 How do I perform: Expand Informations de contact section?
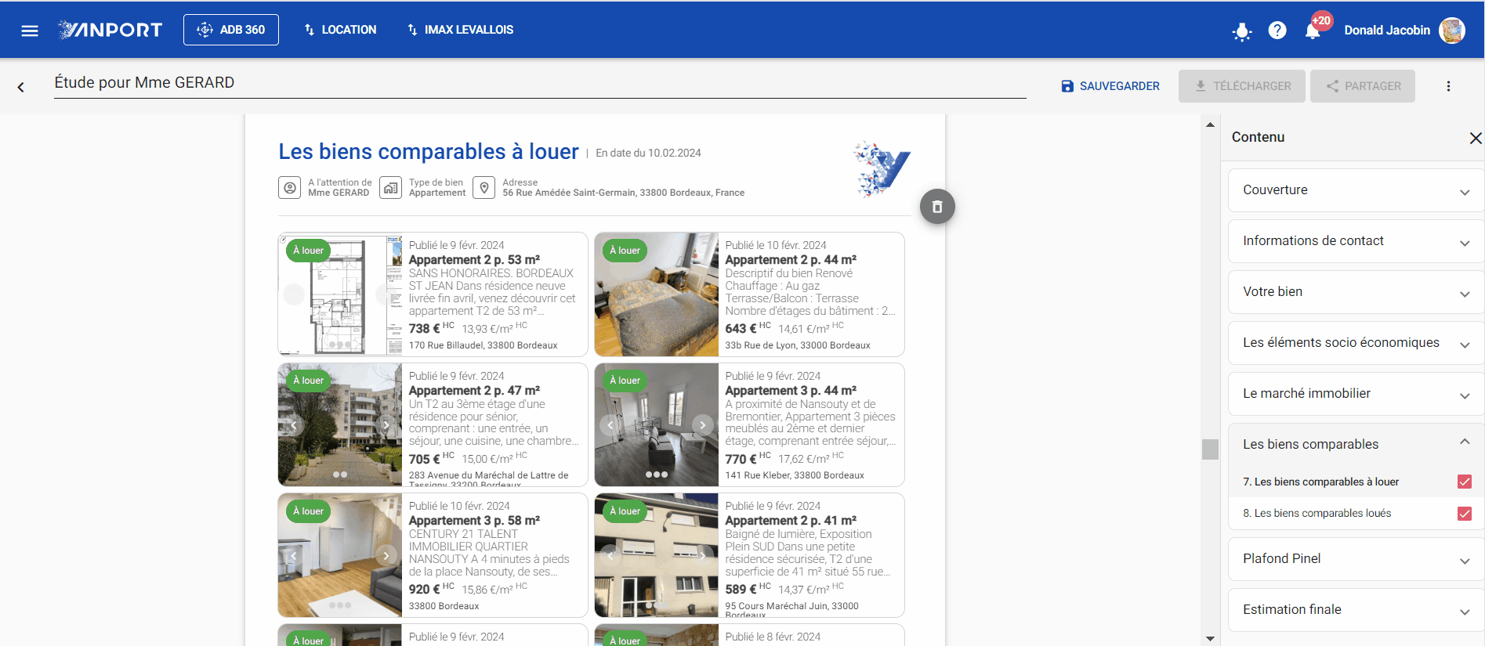[x=1356, y=241]
